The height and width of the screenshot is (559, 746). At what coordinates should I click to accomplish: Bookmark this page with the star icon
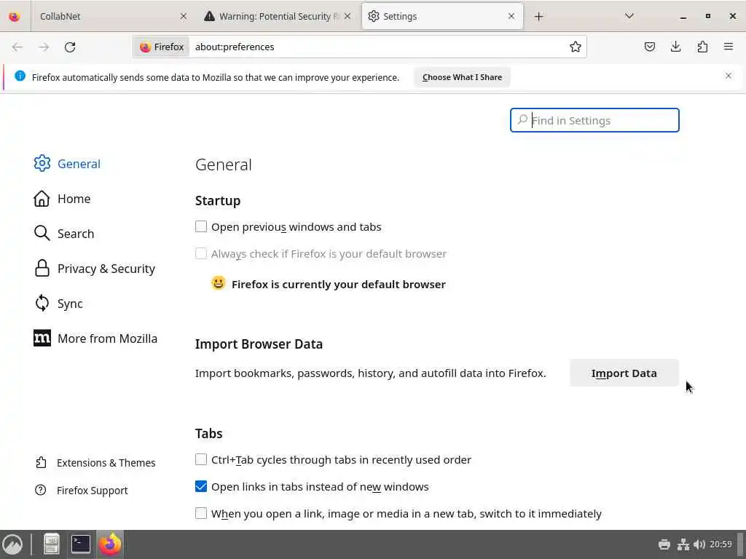576,47
